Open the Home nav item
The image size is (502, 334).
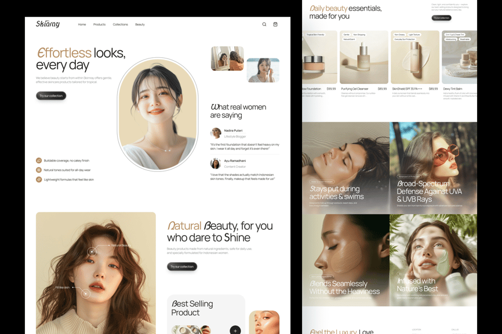82,24
